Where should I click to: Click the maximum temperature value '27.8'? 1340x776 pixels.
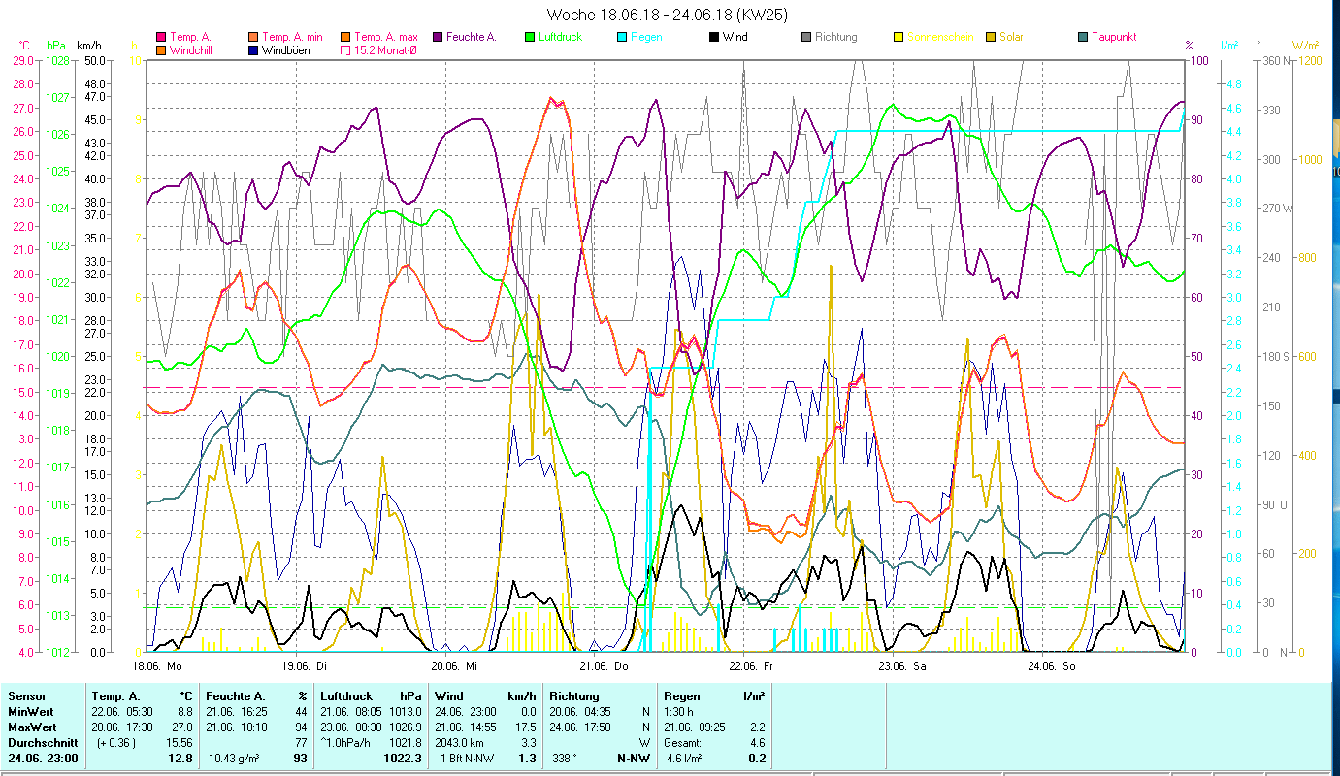182,727
